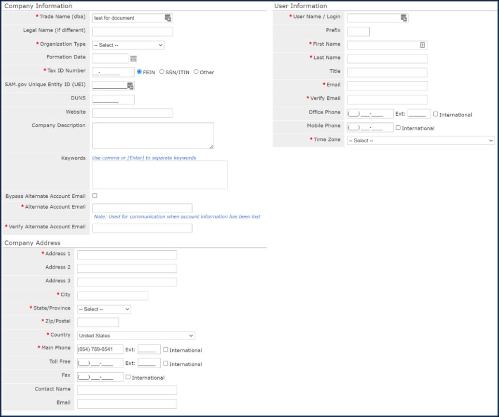Click into the Tax ID Number field
This screenshot has width=499, height=417.
tap(113, 72)
